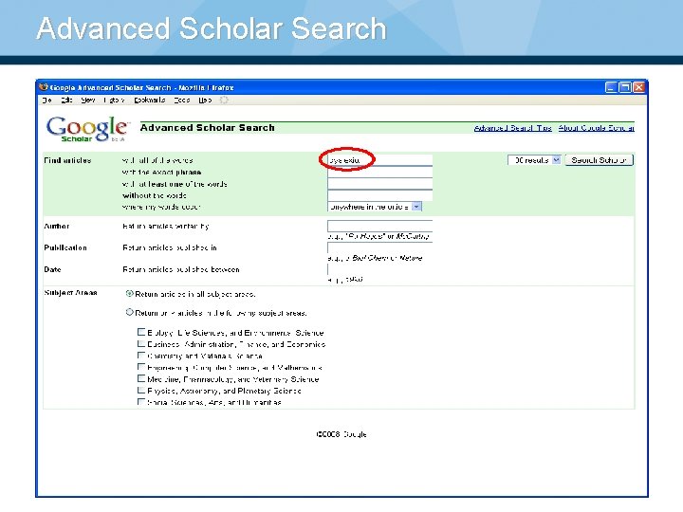Open the 'where my words occur' dropdown

[x=375, y=207]
